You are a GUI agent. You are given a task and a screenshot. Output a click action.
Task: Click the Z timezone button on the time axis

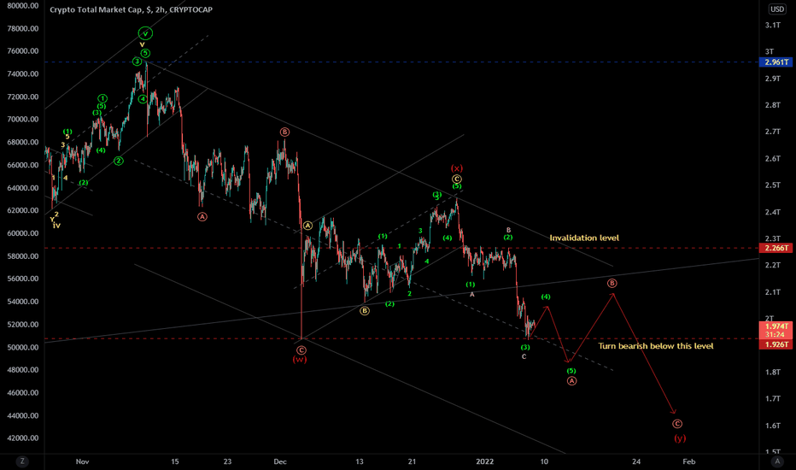pos(22,461)
